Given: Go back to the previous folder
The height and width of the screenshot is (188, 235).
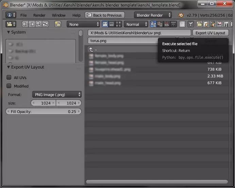Looking at the screenshot, I should click(x=25, y=24).
